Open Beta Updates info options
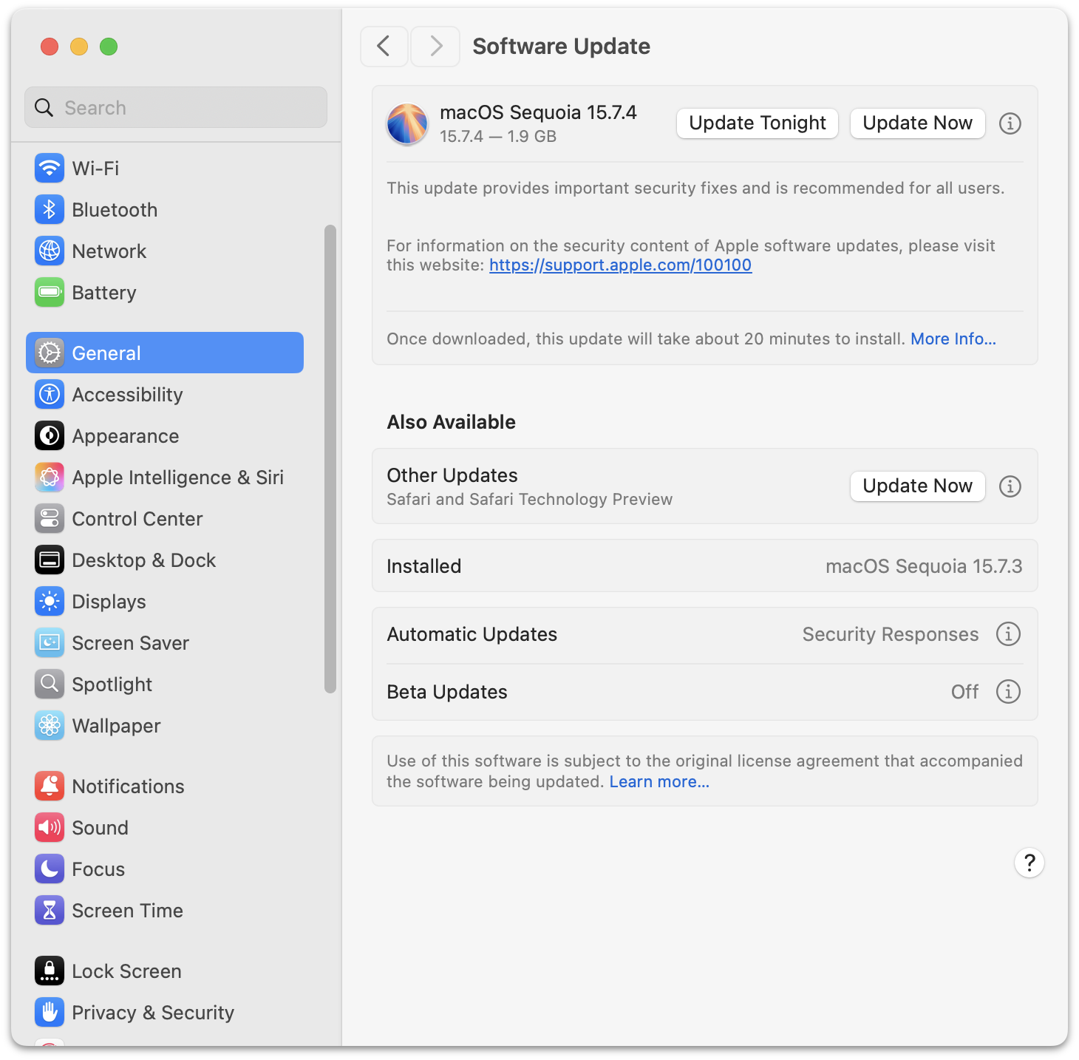This screenshot has height=1060, width=1079. (1008, 692)
